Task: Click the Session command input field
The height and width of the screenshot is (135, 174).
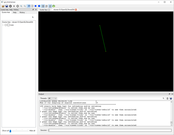Action: coord(110,130)
